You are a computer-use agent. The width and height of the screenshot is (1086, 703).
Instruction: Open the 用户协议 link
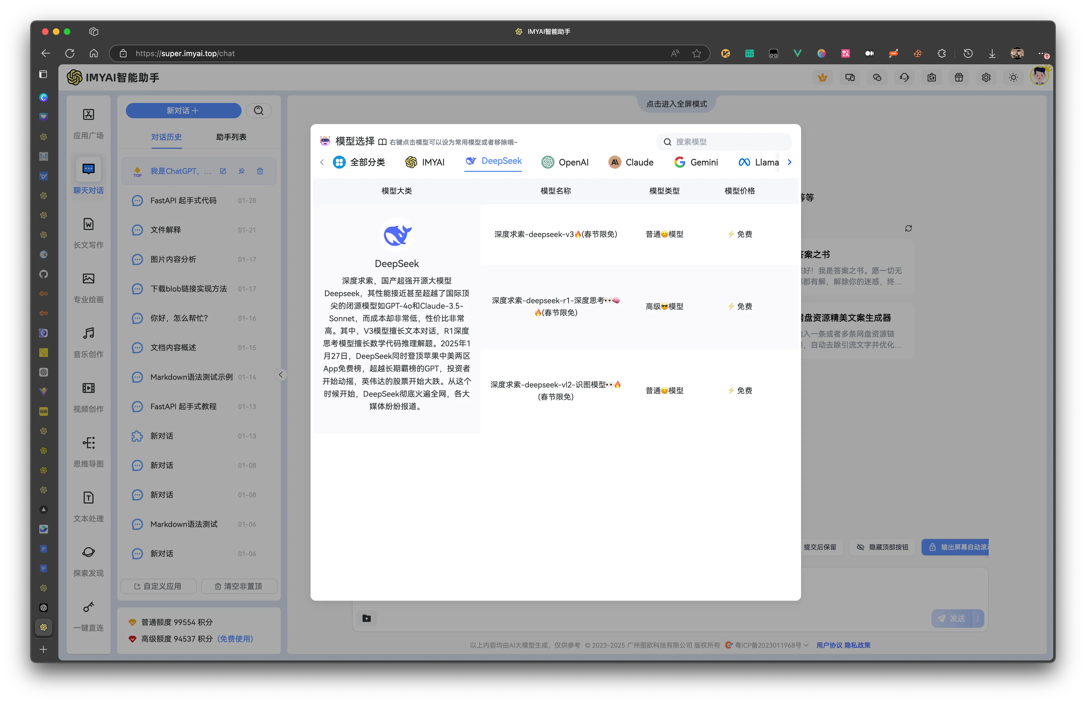(x=829, y=645)
